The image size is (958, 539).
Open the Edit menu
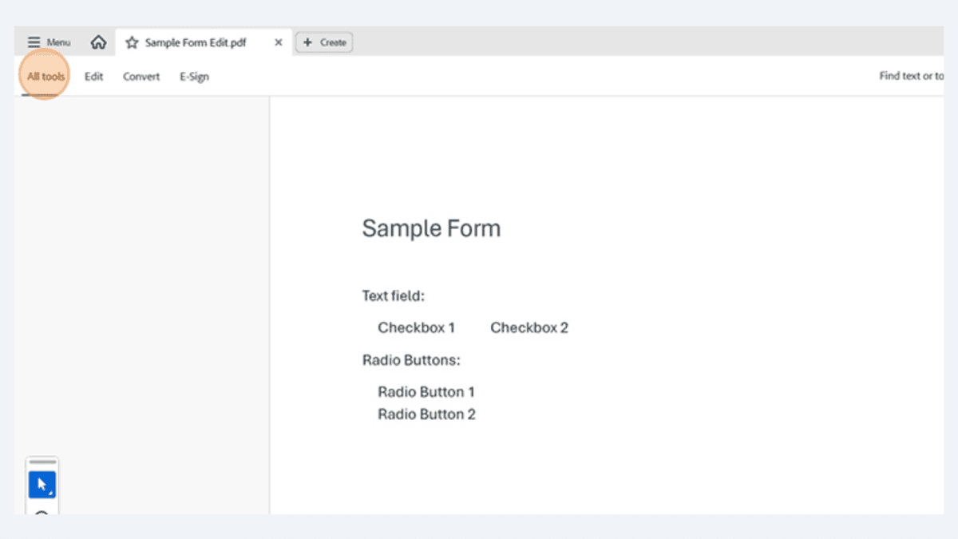93,76
